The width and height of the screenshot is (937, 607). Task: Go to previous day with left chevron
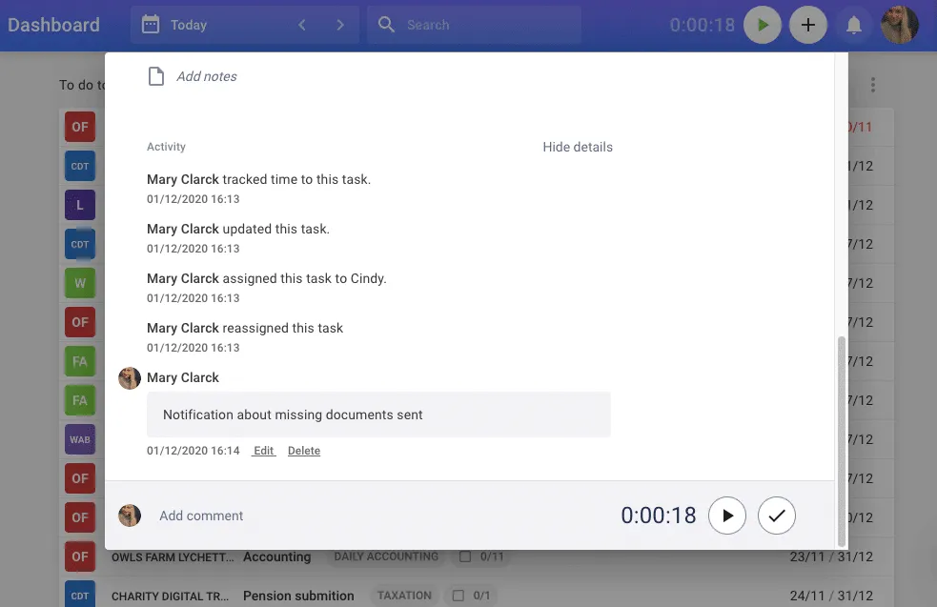click(302, 25)
